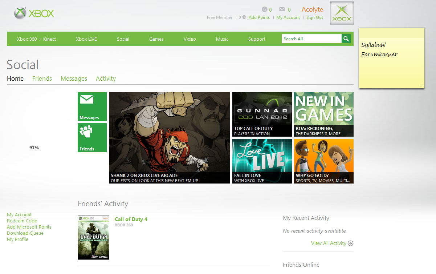Select the Home tab under Social
The width and height of the screenshot is (436, 274).
coord(15,78)
